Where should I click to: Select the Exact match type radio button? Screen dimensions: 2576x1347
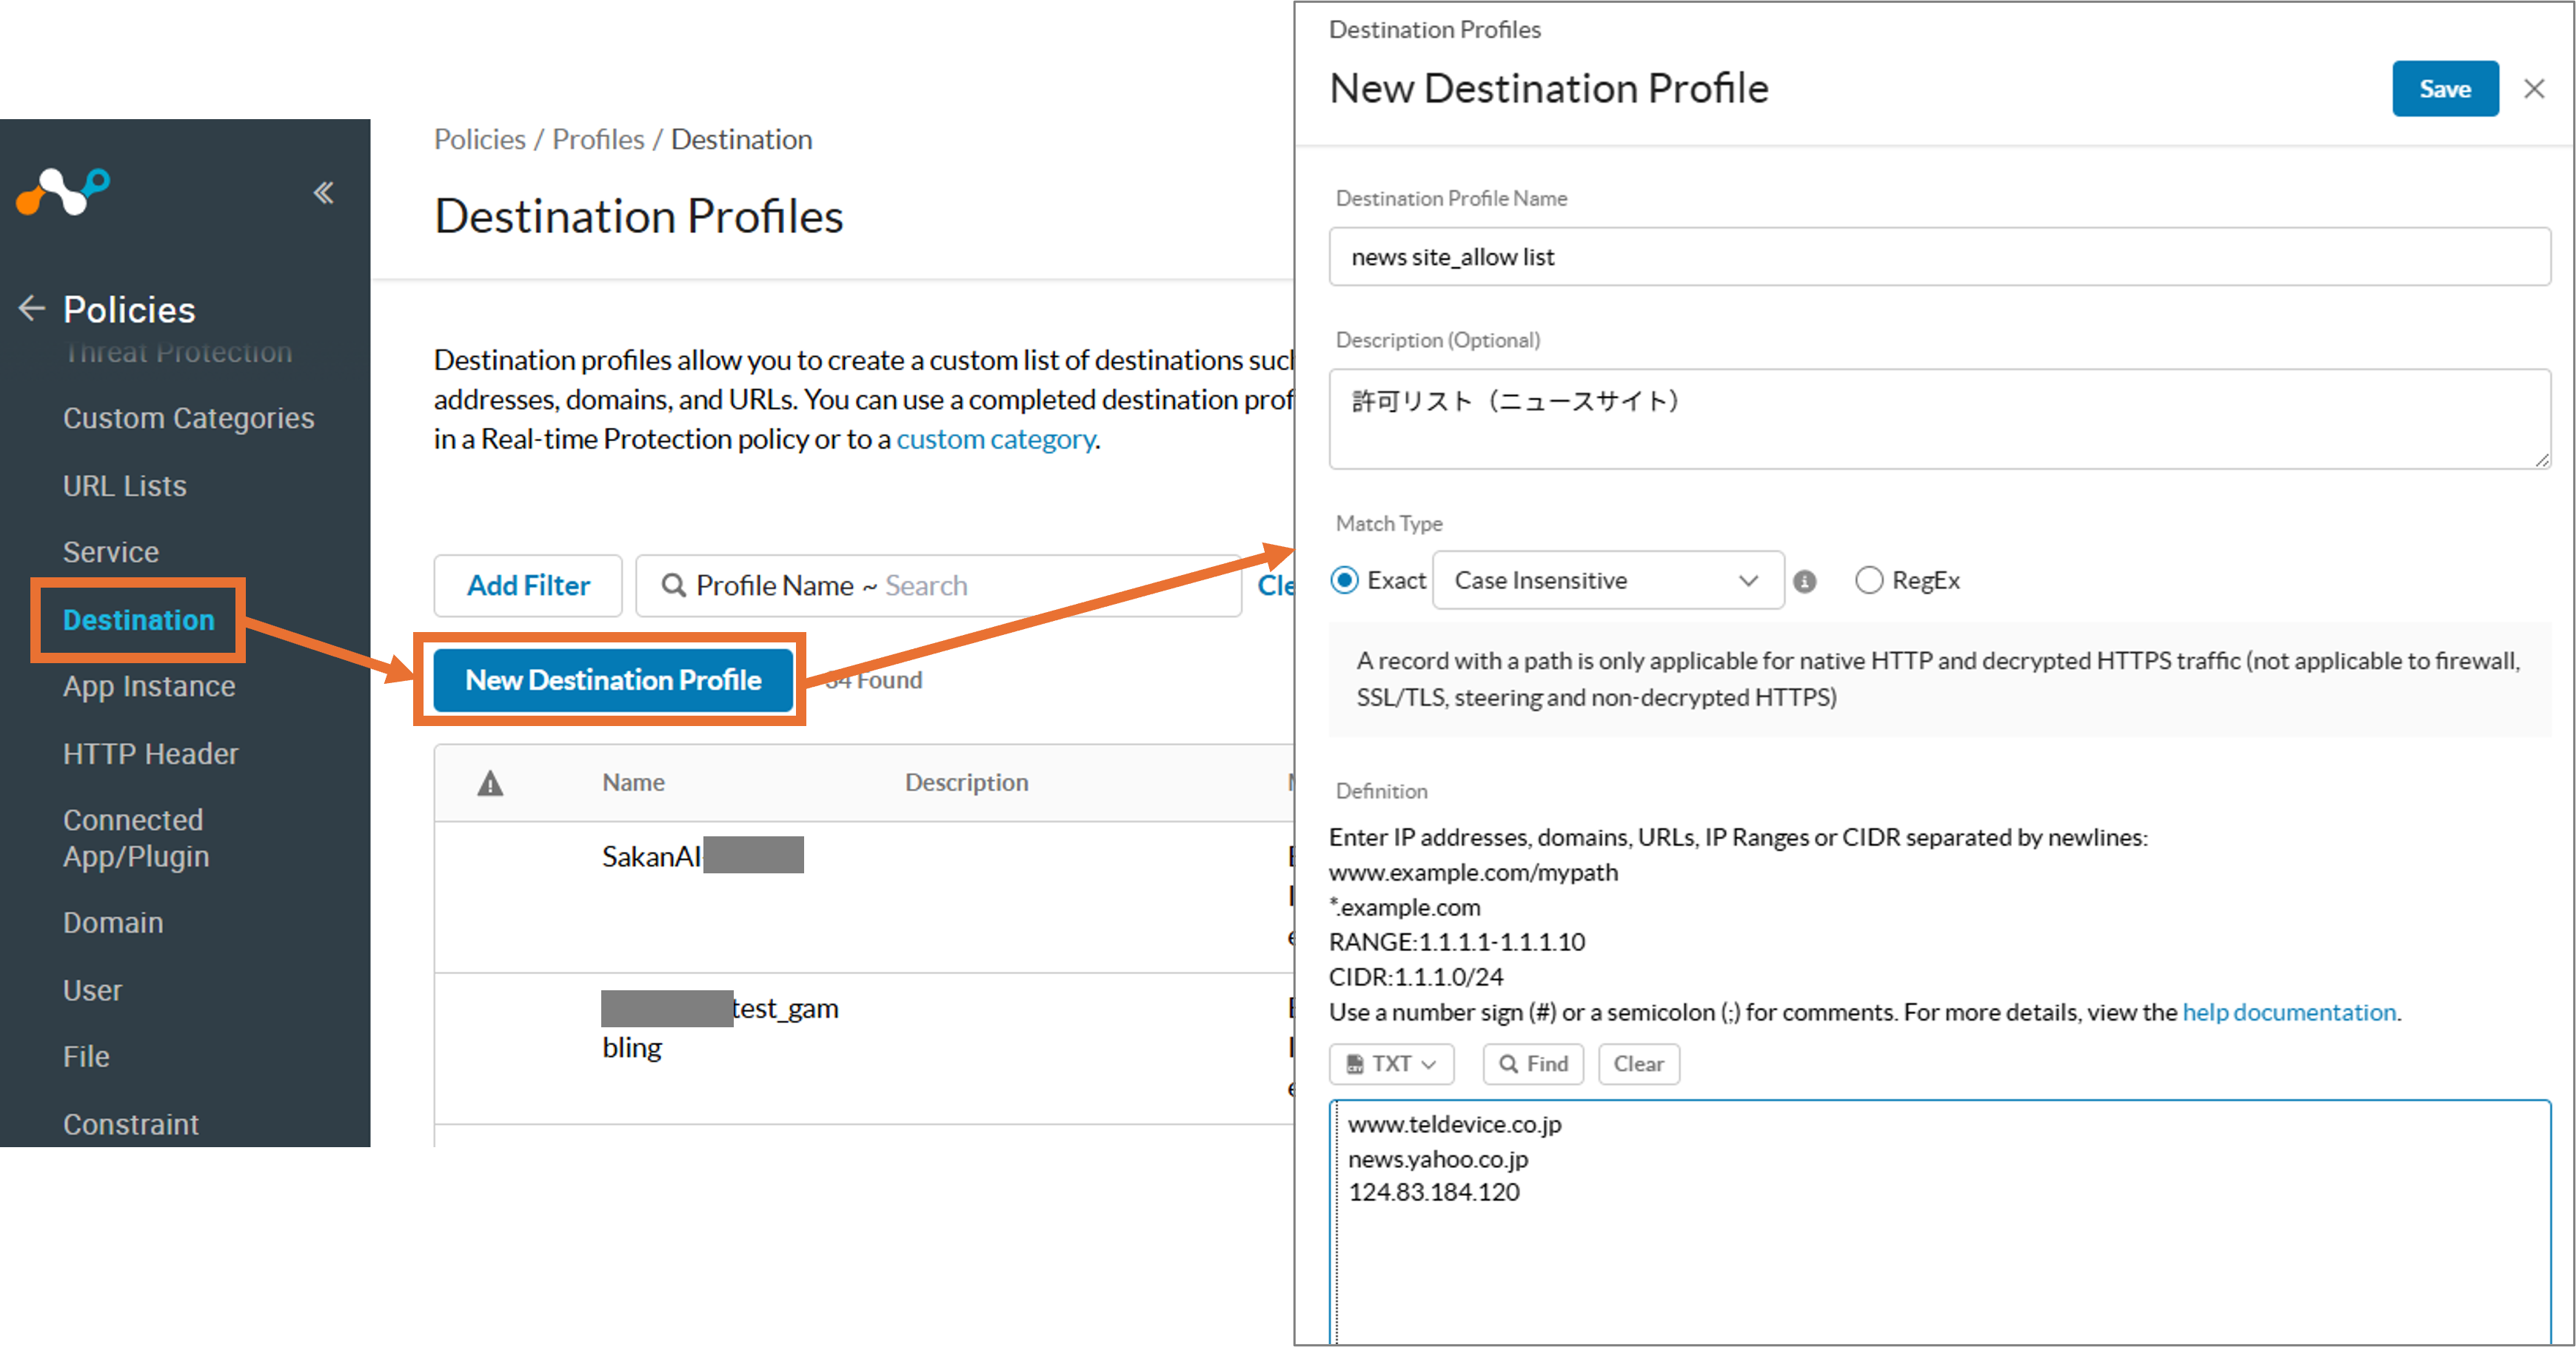click(1344, 580)
